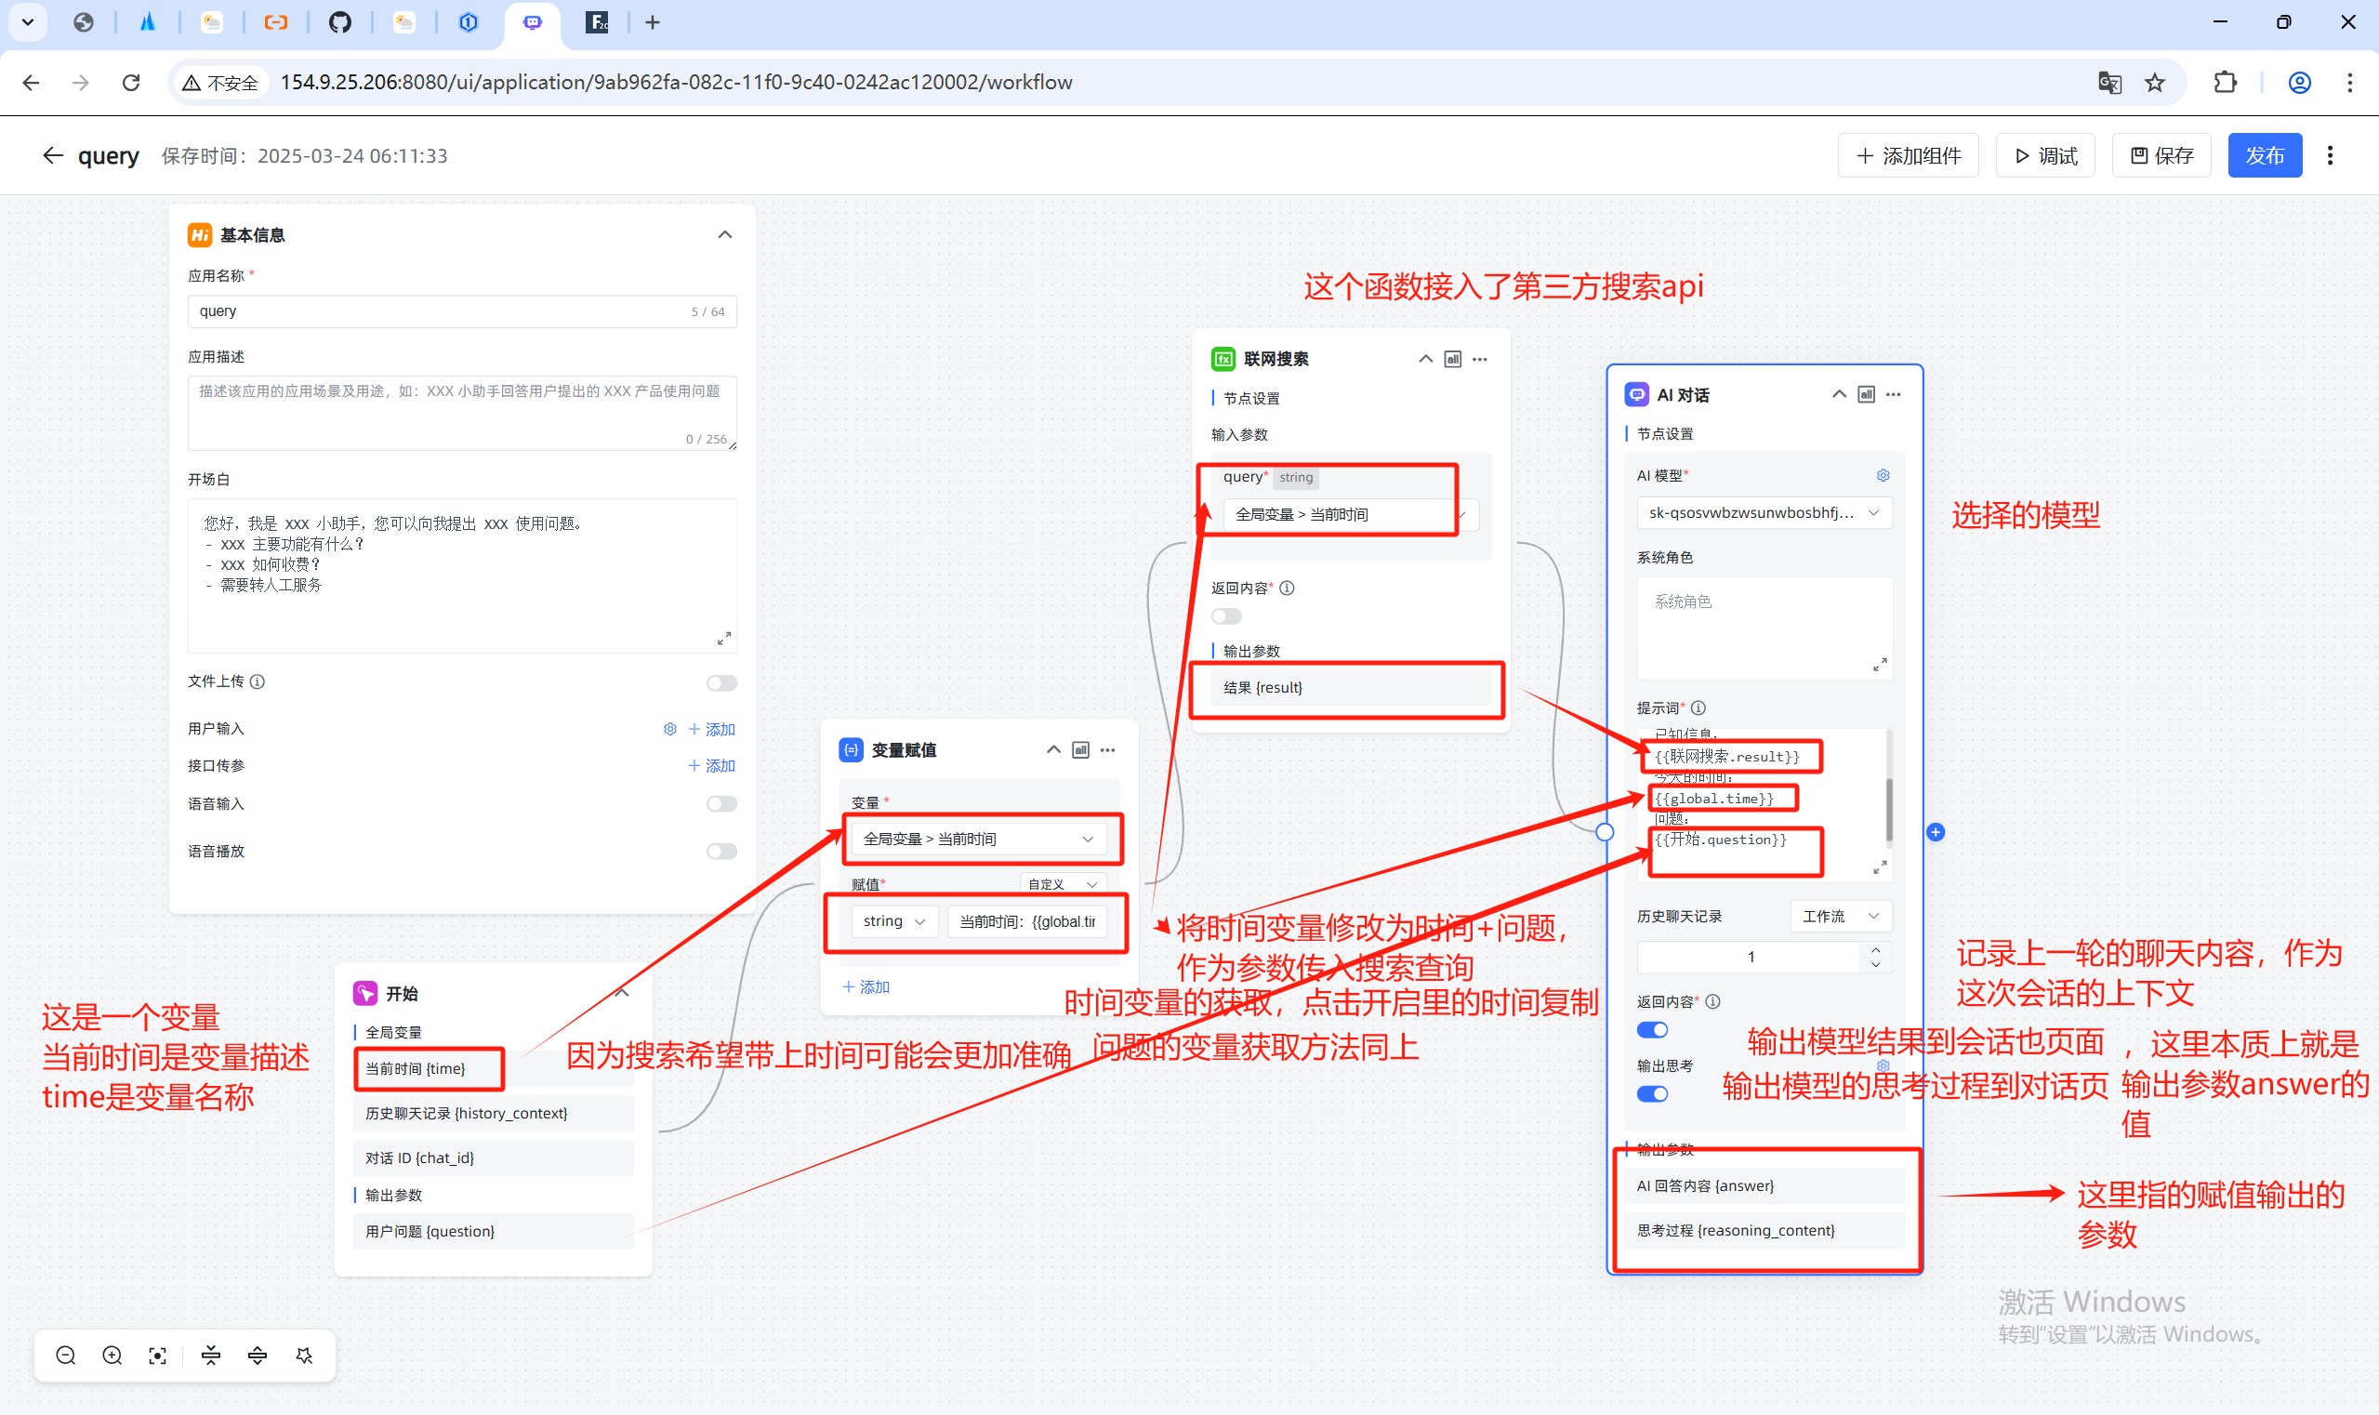The width and height of the screenshot is (2379, 1415).
Task: Disable the 输出思考 toggle
Action: tap(1651, 1093)
